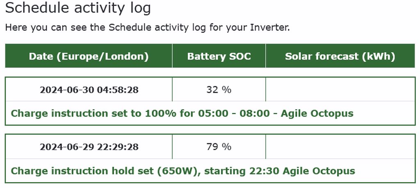Click 'Agile Octopus' in the 100% charge message
This screenshot has height=188, width=420.
click(317, 113)
